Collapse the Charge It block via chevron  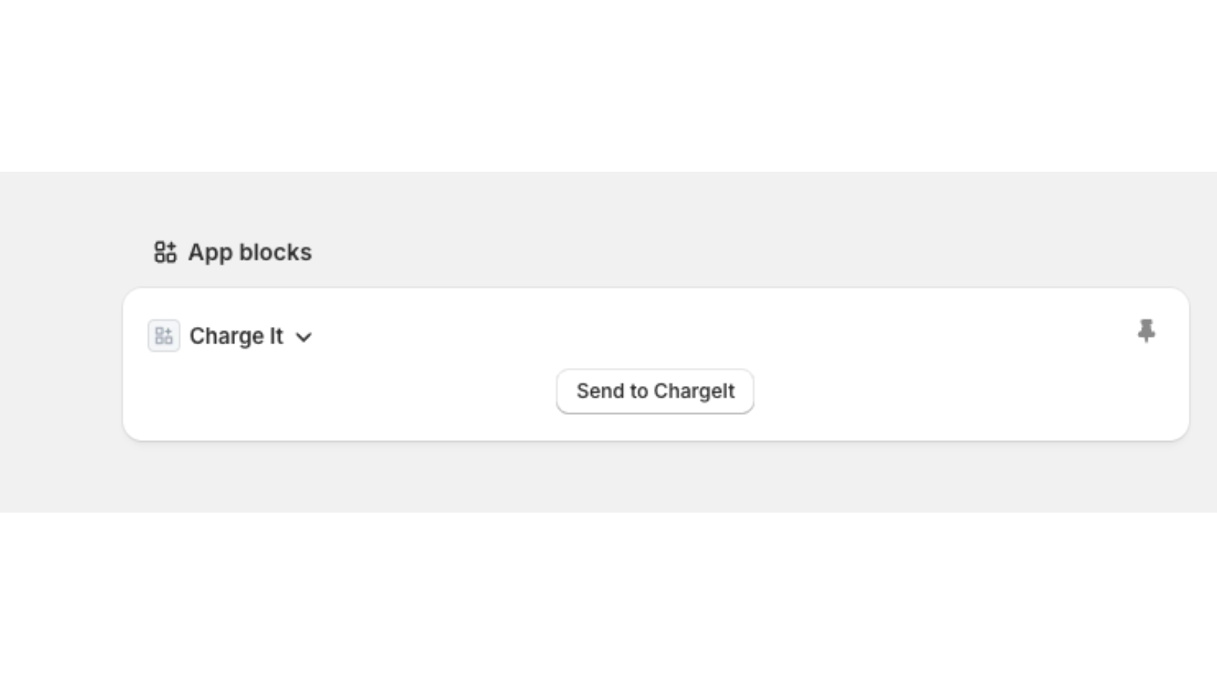pos(303,337)
